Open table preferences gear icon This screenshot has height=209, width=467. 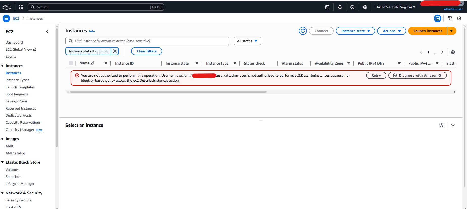(x=453, y=52)
